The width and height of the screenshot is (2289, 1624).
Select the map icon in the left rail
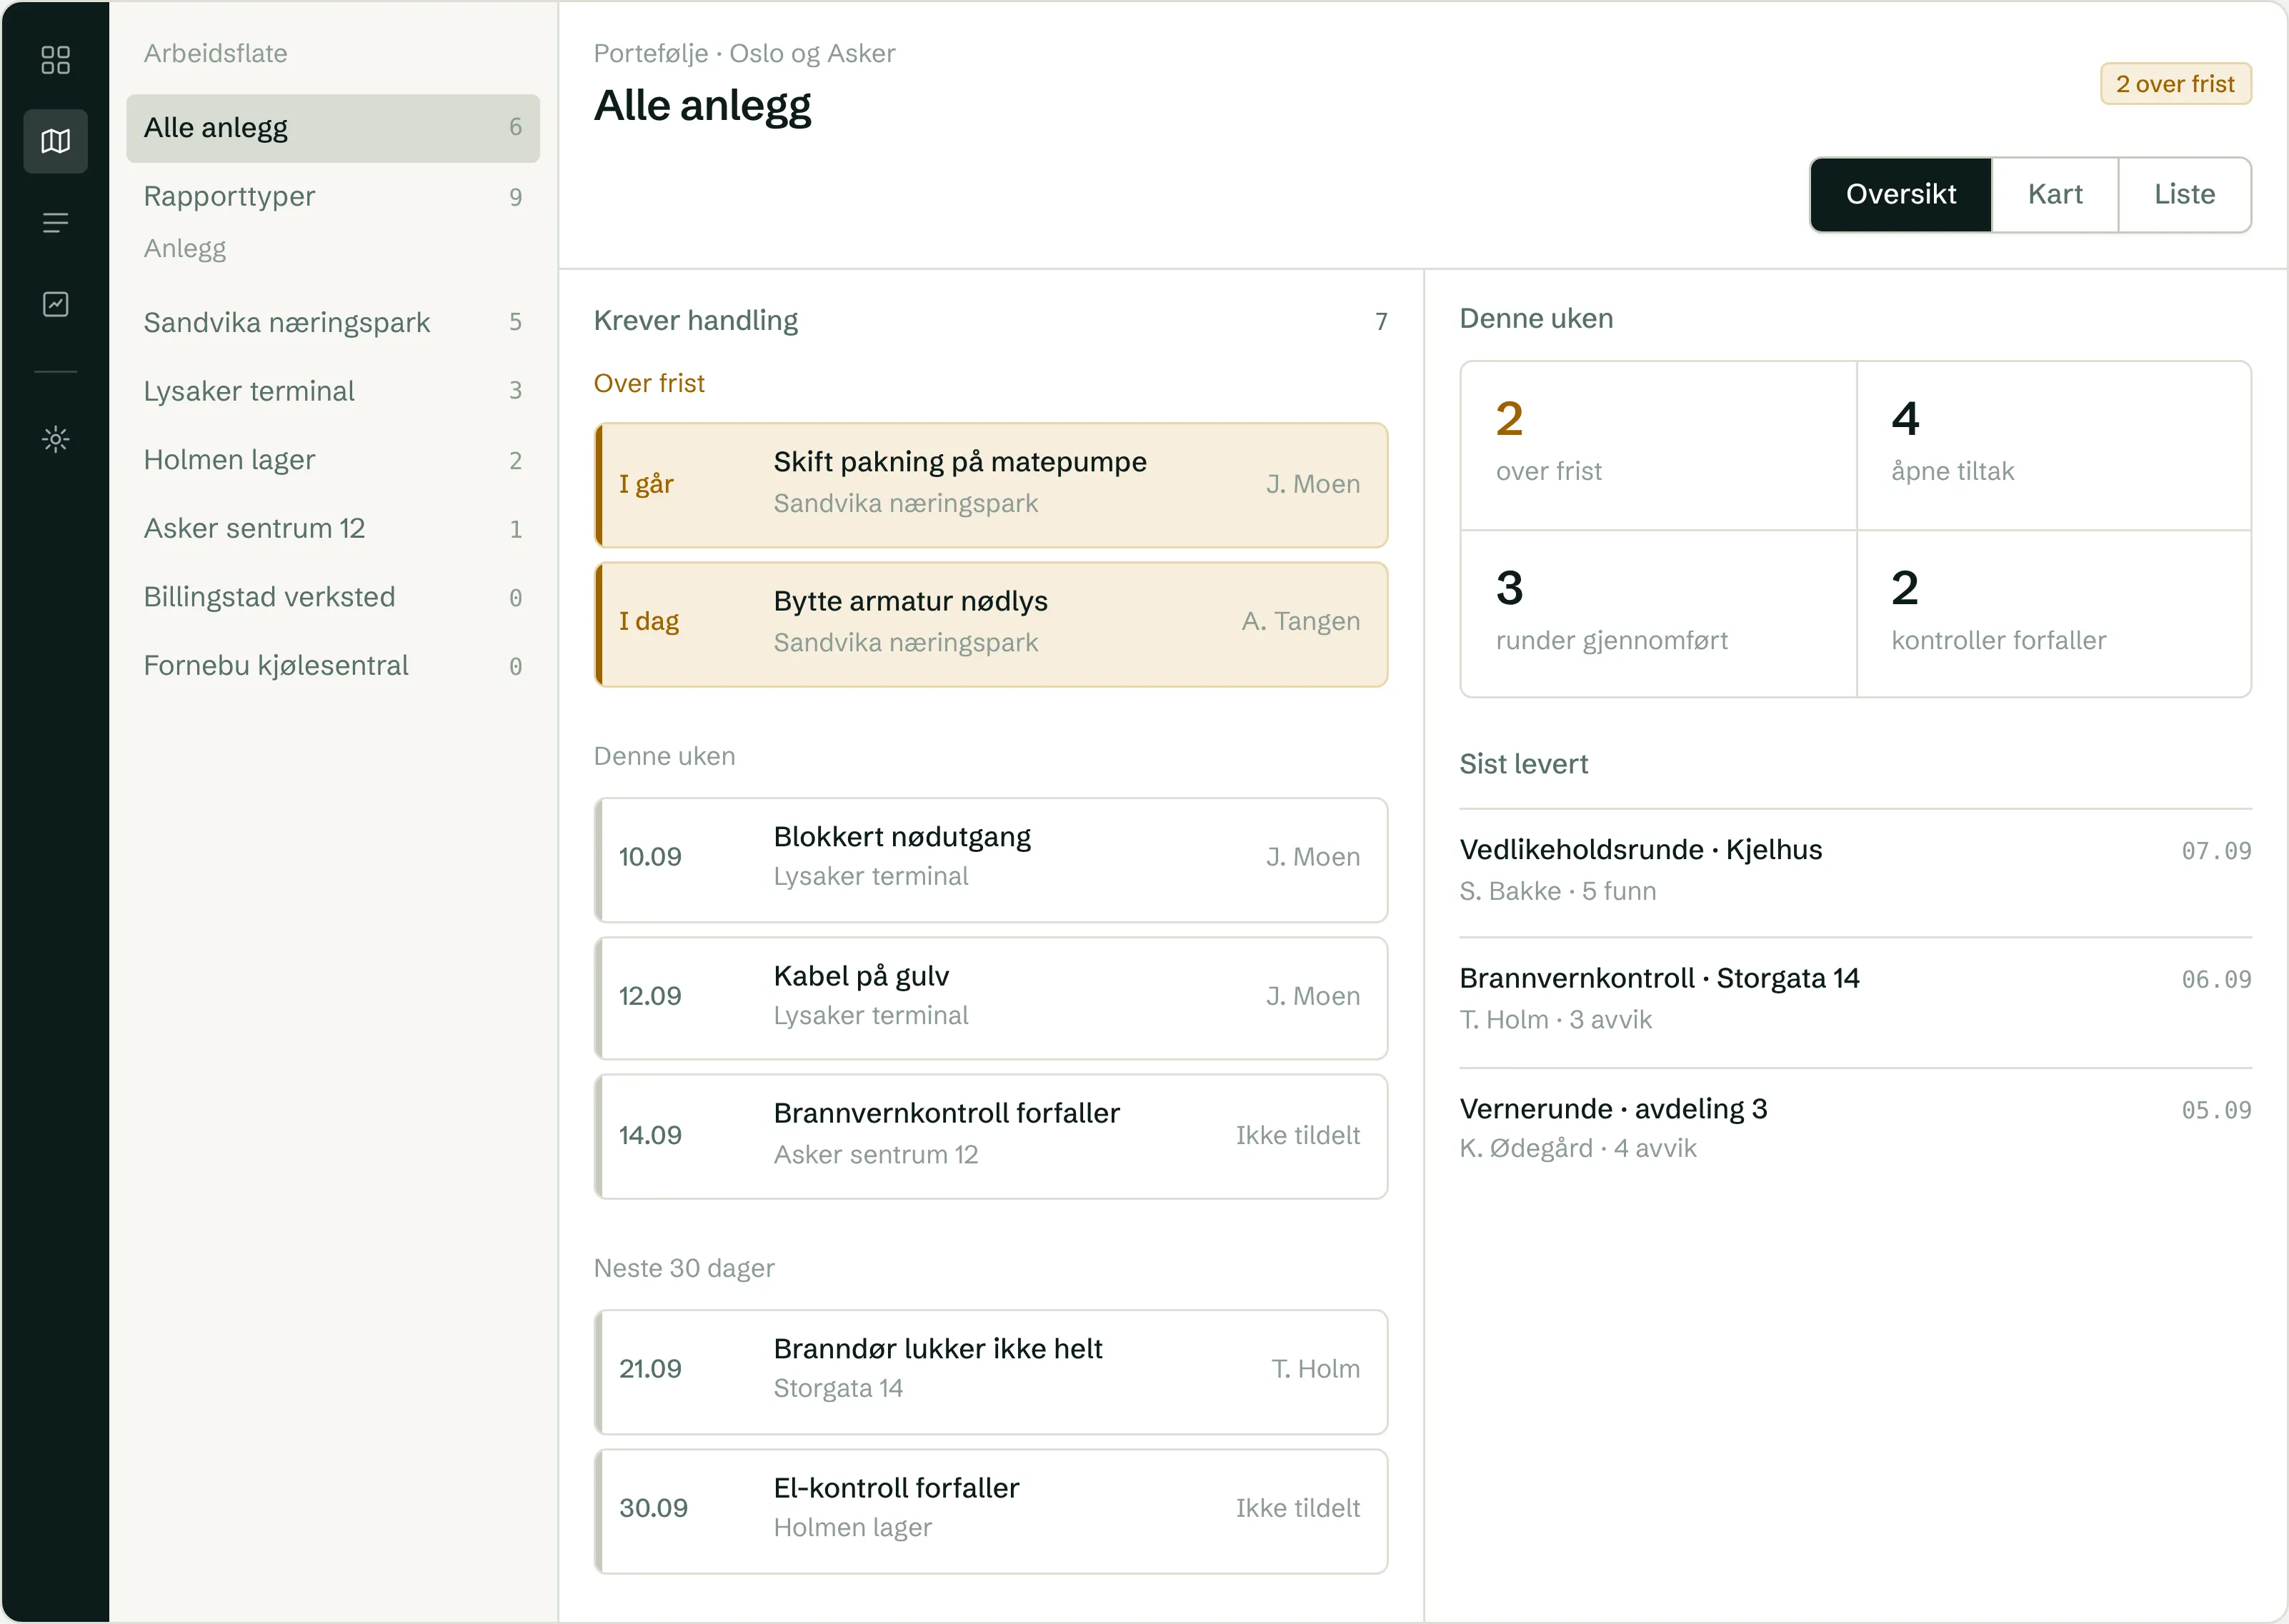[x=55, y=141]
